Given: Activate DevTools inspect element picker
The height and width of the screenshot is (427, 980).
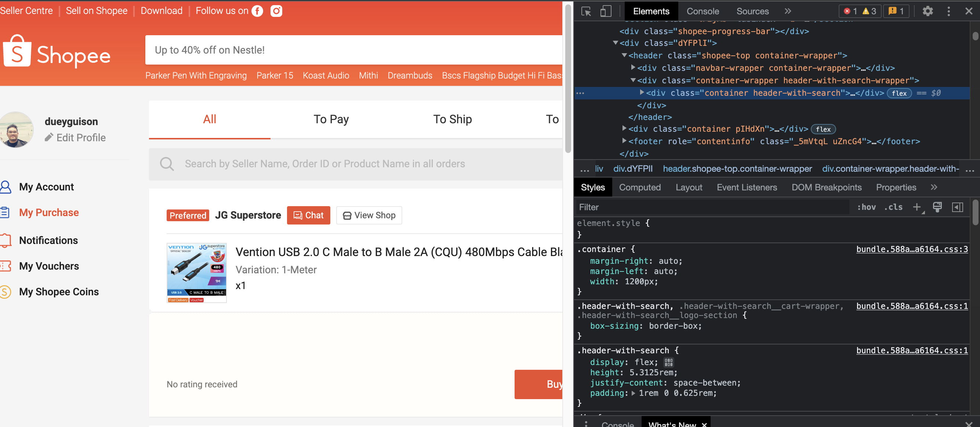Looking at the screenshot, I should click(586, 11).
